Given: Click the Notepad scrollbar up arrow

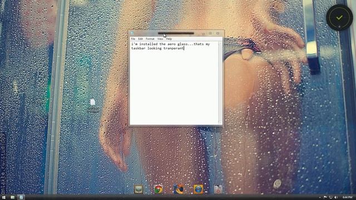Looking at the screenshot, I should pyautogui.click(x=220, y=43).
